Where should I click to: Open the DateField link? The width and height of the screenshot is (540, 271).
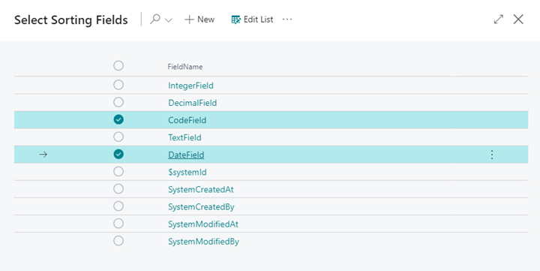pos(186,155)
